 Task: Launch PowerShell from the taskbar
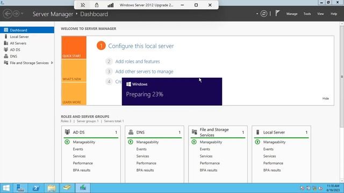(36, 188)
